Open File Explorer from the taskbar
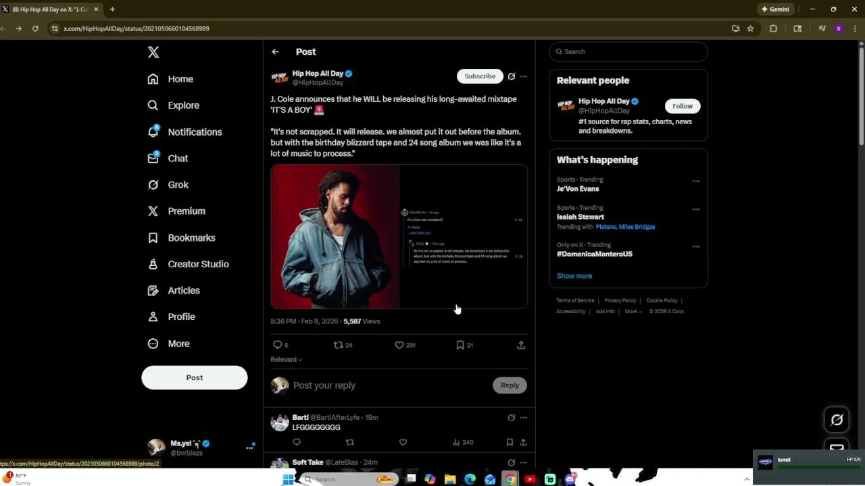The image size is (865, 486). click(450, 479)
